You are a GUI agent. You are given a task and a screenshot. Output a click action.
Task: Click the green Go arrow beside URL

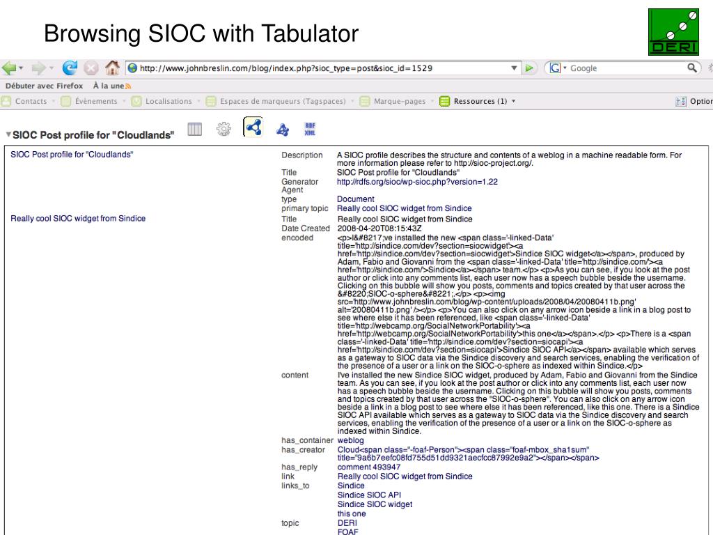[529, 68]
